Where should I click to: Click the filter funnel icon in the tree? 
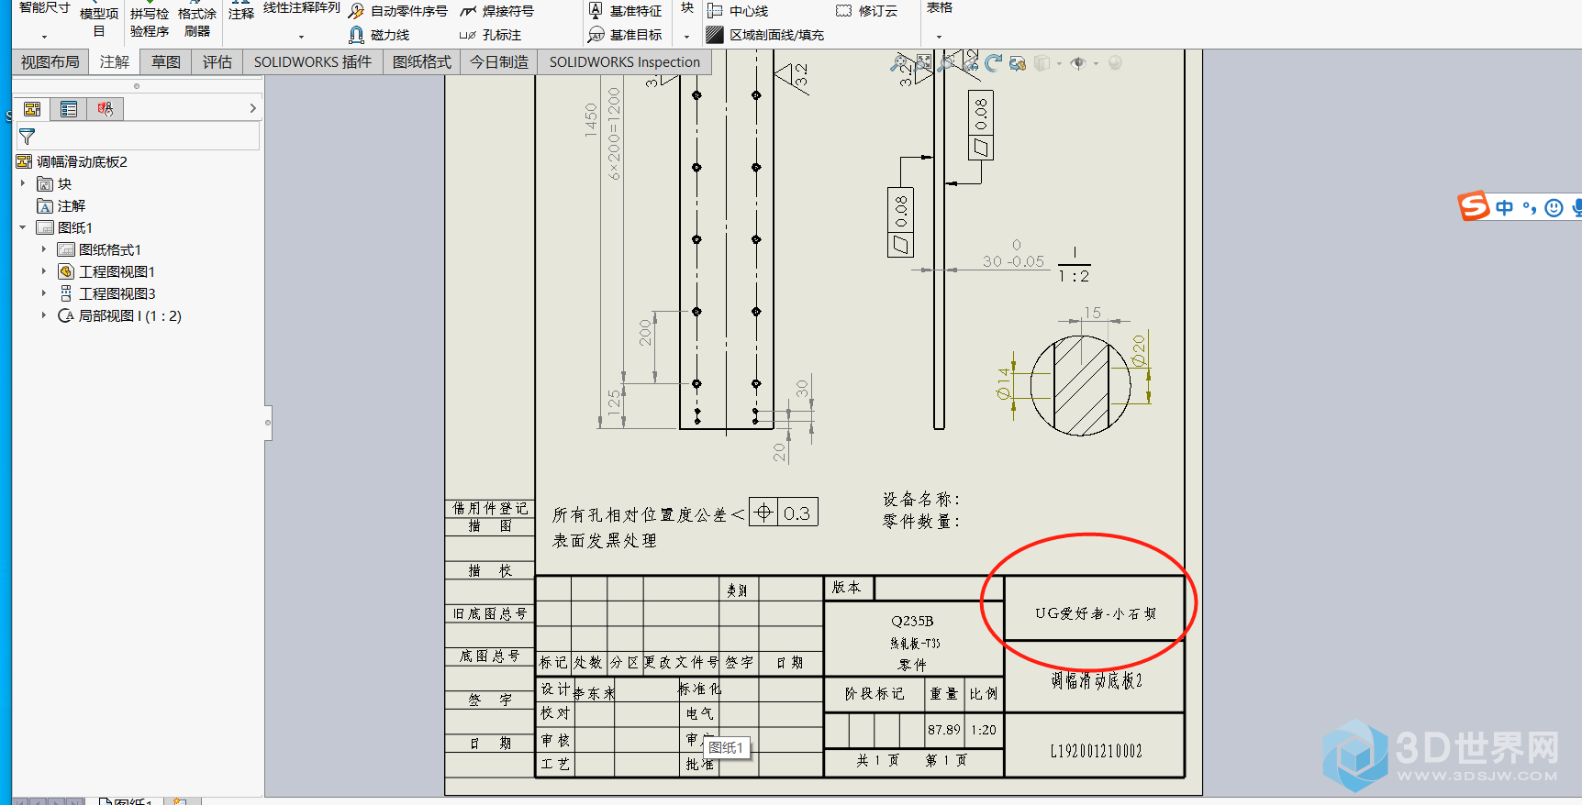tap(28, 137)
